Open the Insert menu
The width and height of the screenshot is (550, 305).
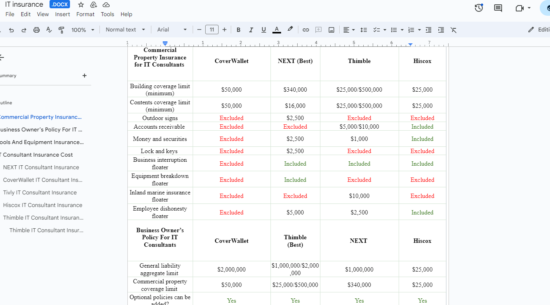pos(63,14)
